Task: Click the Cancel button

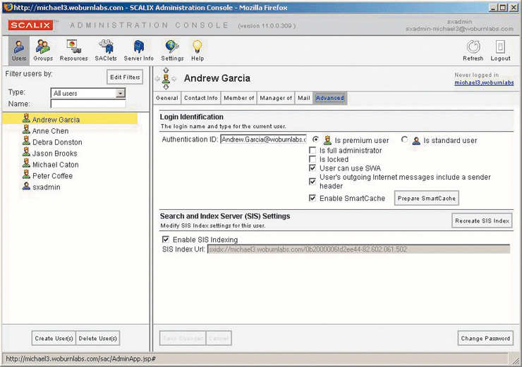Action: tap(219, 338)
